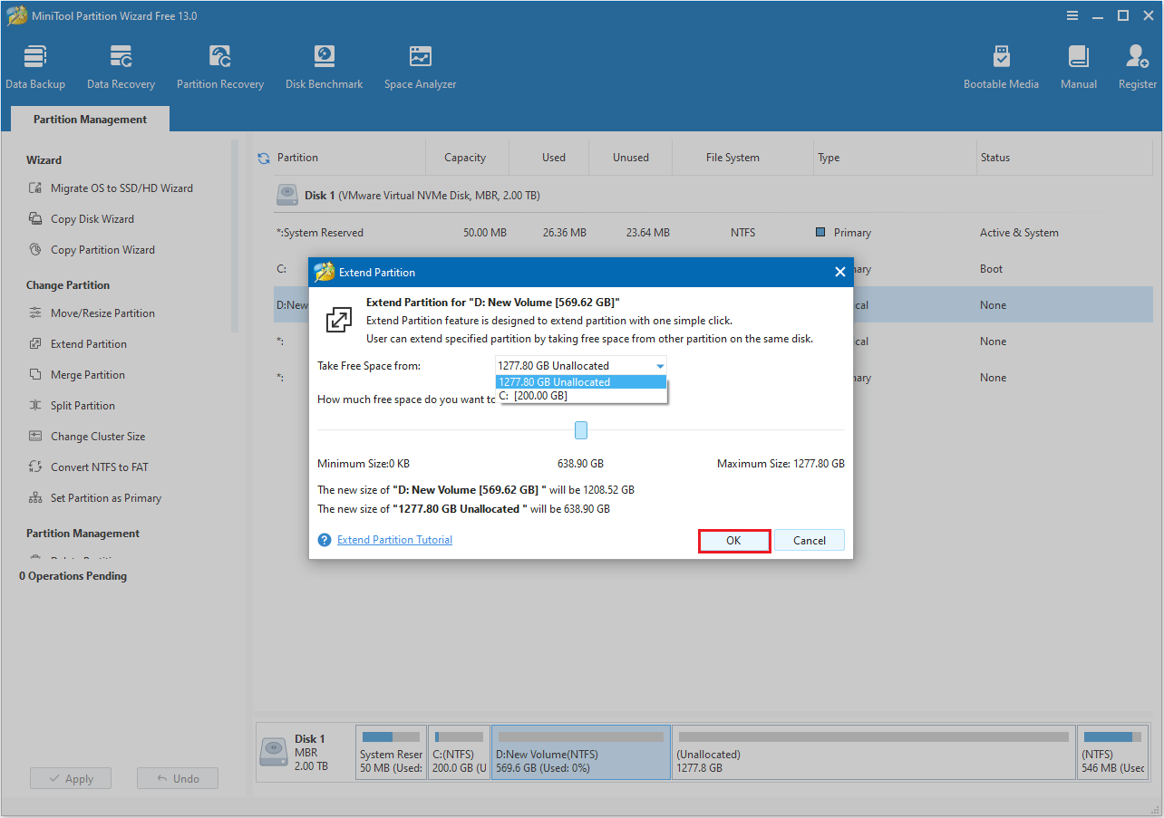Start the Disk Benchmark tool

pos(324,67)
